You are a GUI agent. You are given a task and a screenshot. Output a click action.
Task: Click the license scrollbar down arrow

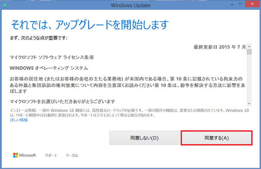coord(249,103)
